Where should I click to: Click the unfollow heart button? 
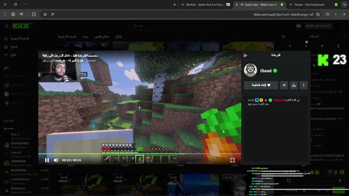point(261,85)
